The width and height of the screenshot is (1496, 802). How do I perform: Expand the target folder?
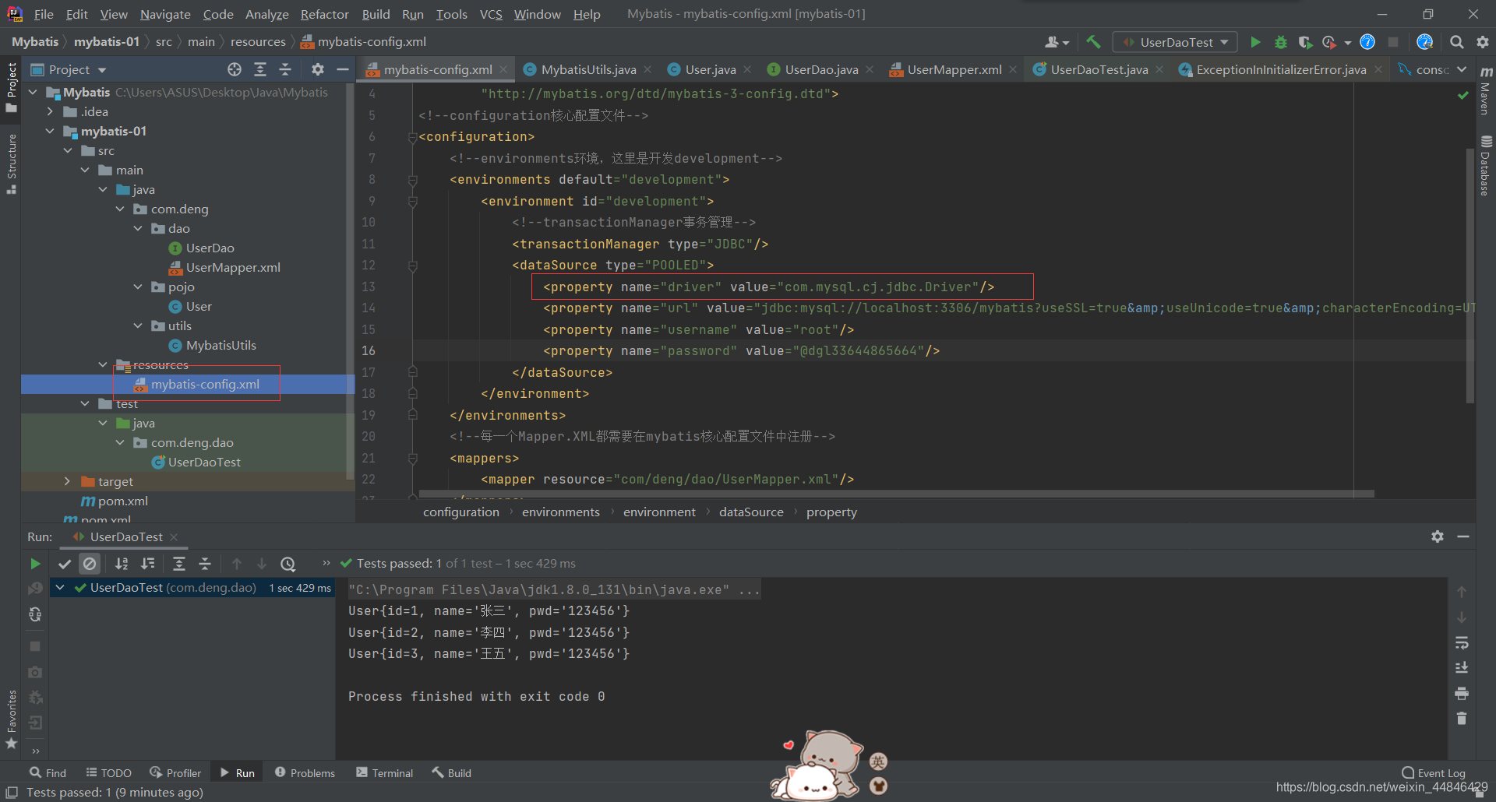click(x=67, y=481)
